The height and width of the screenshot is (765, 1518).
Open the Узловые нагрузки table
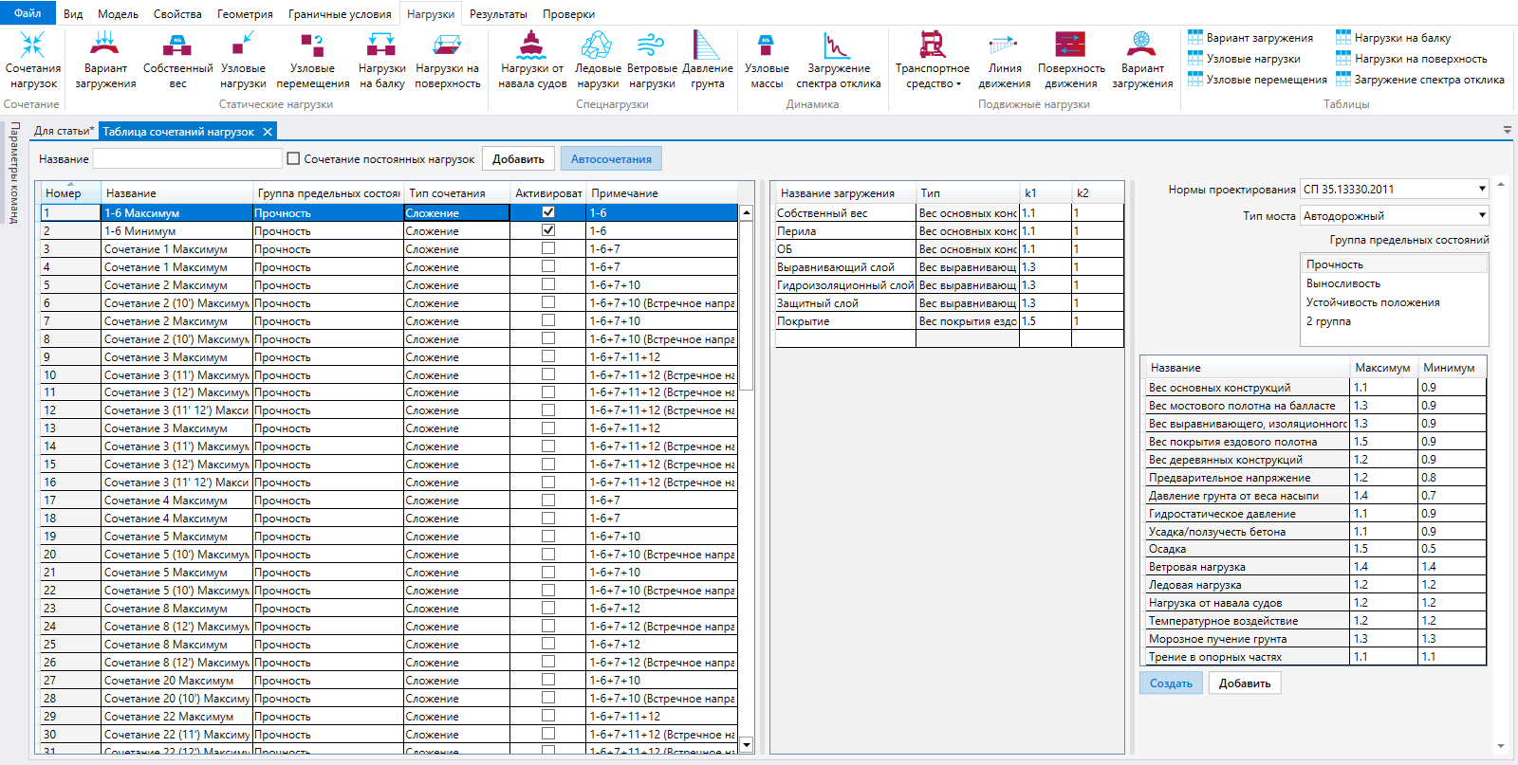point(1244,59)
